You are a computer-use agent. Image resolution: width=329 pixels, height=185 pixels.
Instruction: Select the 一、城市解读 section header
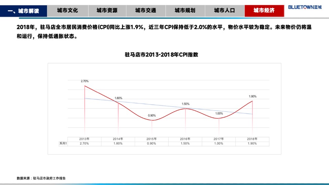pyautogui.click(x=23, y=11)
